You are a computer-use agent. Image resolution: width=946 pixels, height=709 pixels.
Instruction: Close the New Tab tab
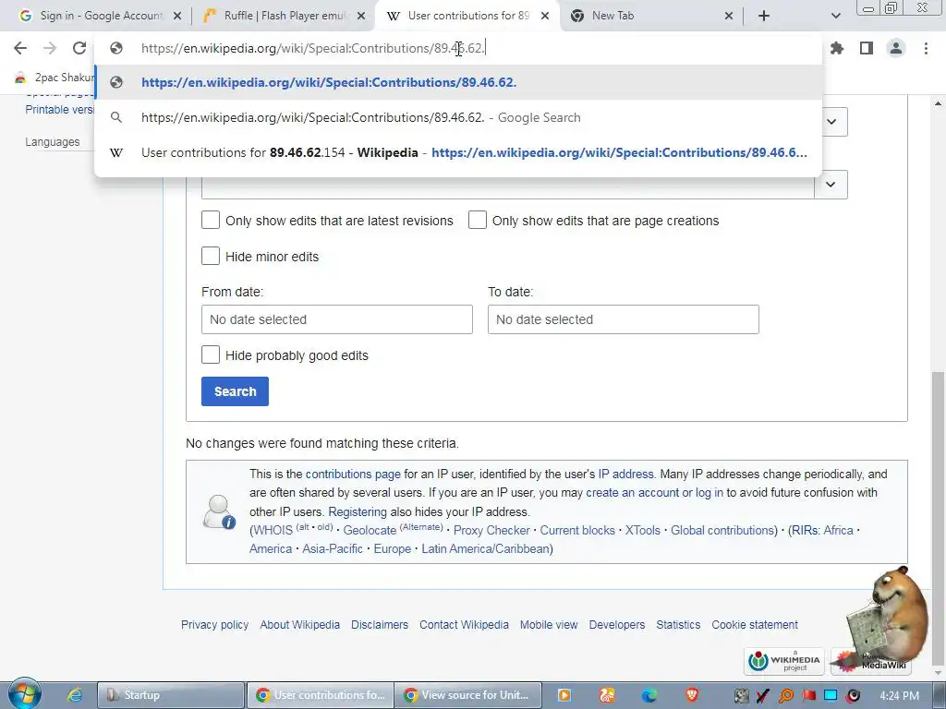729,17
